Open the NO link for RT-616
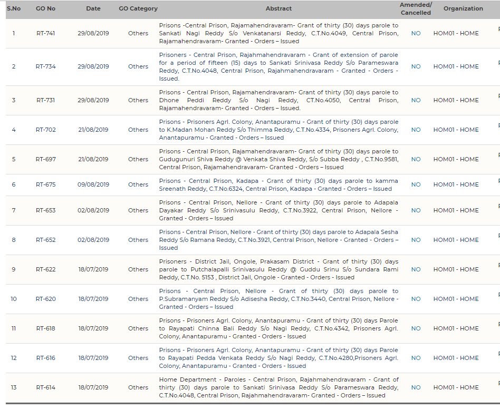500x409 pixels. point(416,358)
